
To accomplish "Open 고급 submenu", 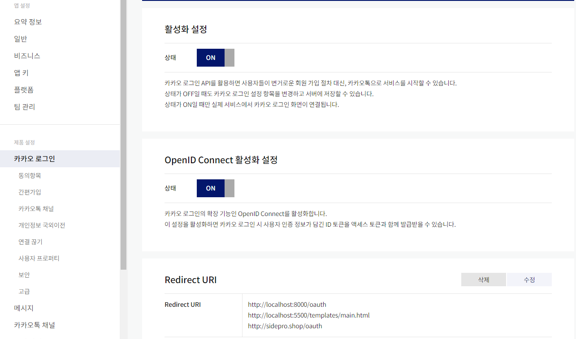I will pos(24,291).
